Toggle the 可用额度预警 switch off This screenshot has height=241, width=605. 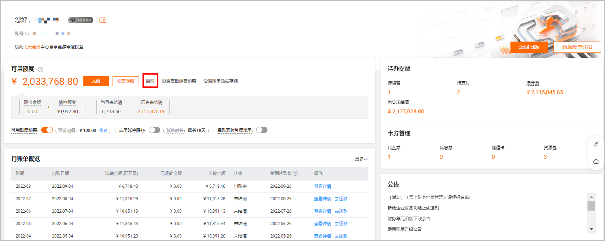47,130
